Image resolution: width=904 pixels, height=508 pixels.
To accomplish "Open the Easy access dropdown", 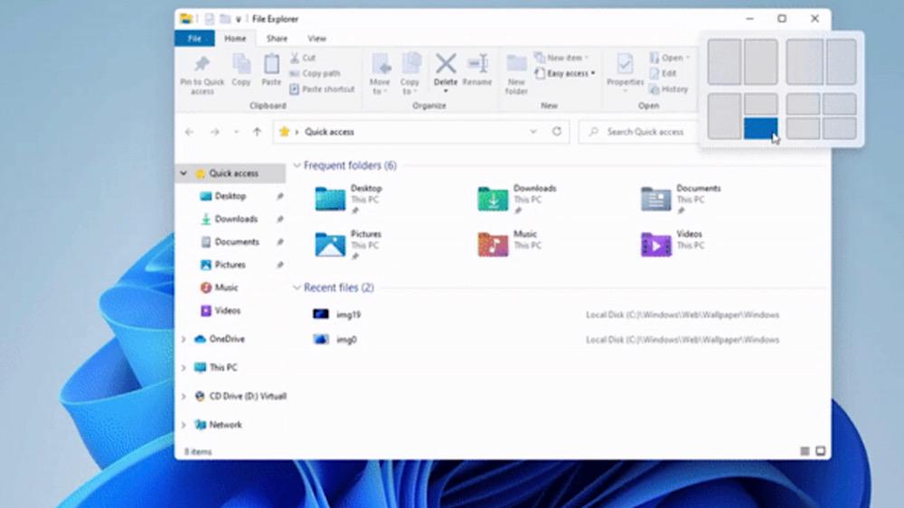I will [x=566, y=73].
